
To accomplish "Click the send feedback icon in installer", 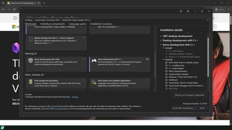I will click(188, 11).
